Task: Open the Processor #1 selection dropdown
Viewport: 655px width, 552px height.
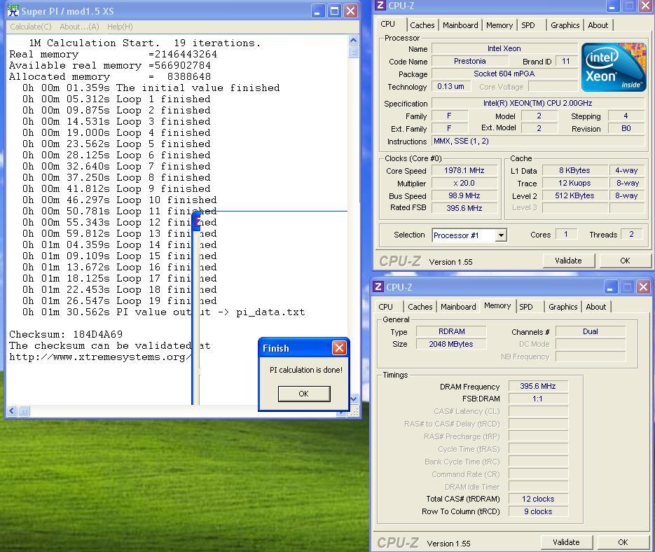Action: pos(502,235)
